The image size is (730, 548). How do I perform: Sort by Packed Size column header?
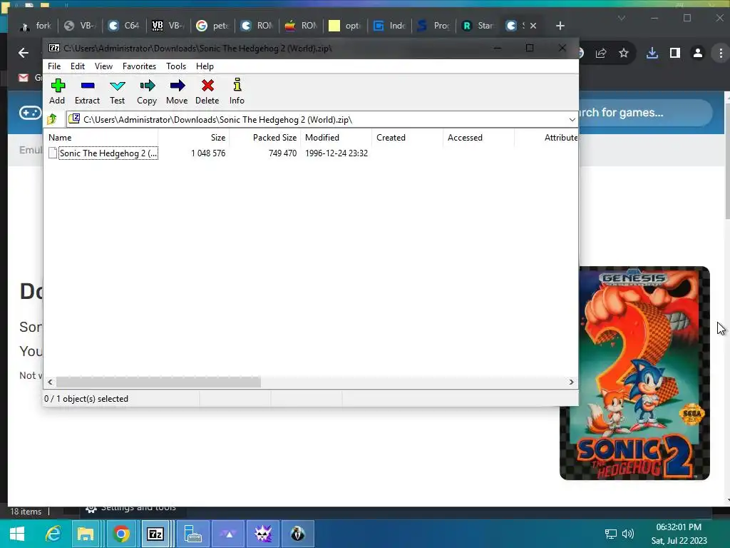click(x=265, y=138)
